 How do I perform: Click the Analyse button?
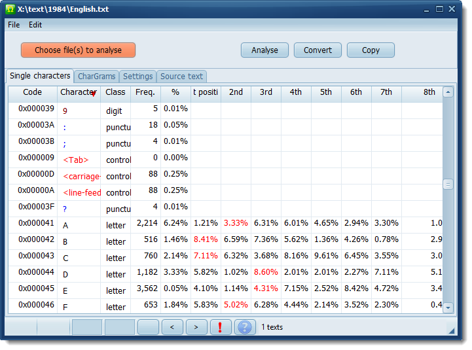point(264,50)
